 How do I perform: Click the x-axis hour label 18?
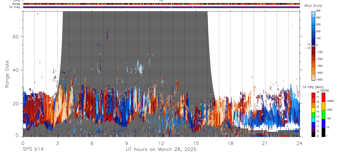(x=230, y=143)
